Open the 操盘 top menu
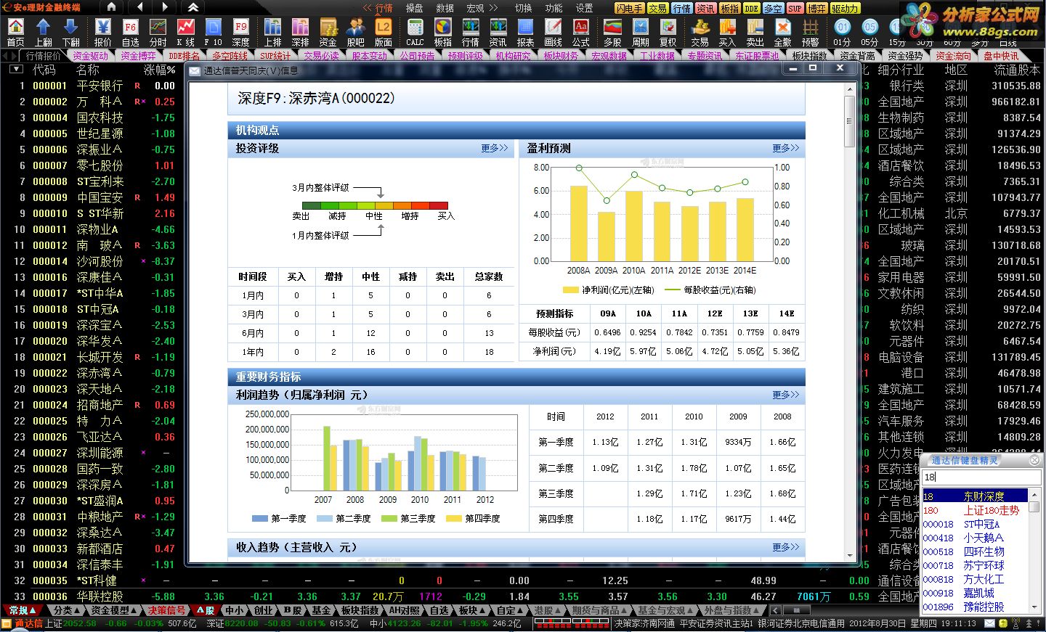The height and width of the screenshot is (632, 1046). 414,8
